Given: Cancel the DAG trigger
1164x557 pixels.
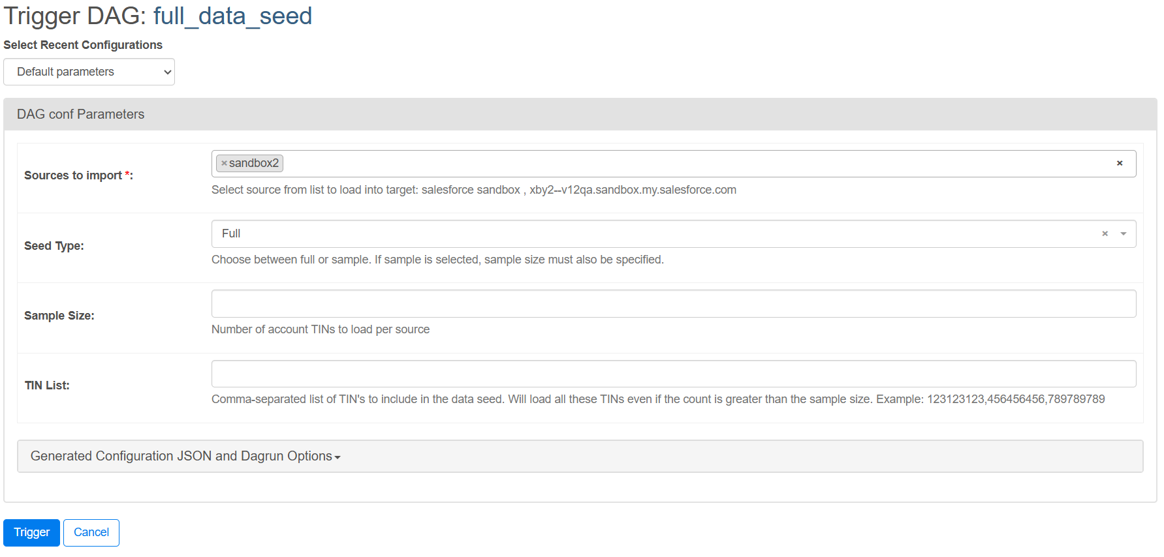Looking at the screenshot, I should coord(91,532).
